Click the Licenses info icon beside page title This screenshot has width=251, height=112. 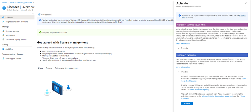tap(4, 8)
